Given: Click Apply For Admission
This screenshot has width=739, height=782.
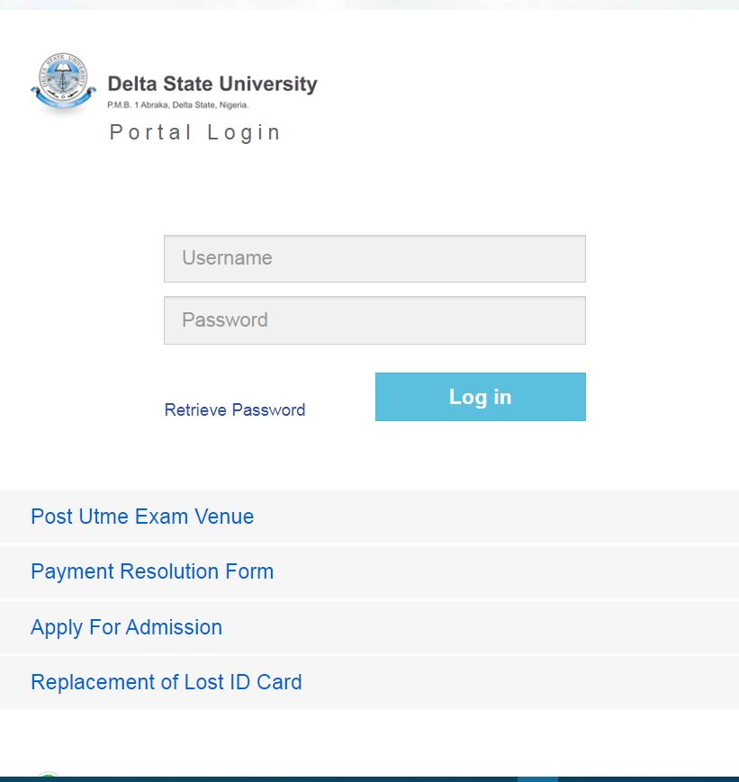Looking at the screenshot, I should coord(126,627).
